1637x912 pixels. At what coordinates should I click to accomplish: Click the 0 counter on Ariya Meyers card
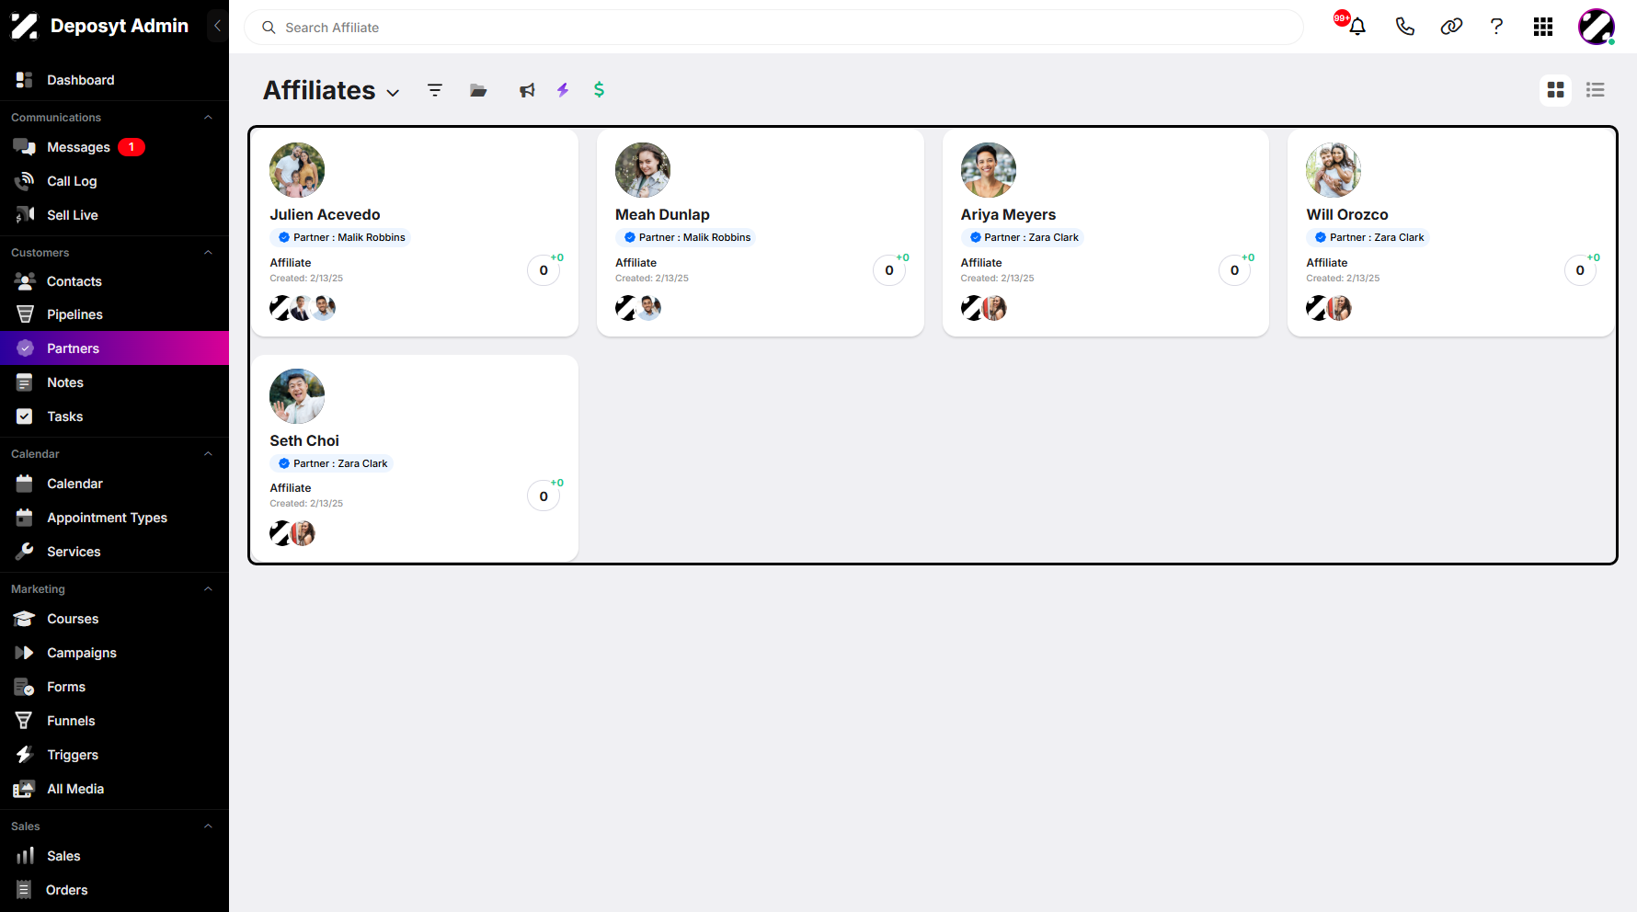1234,270
